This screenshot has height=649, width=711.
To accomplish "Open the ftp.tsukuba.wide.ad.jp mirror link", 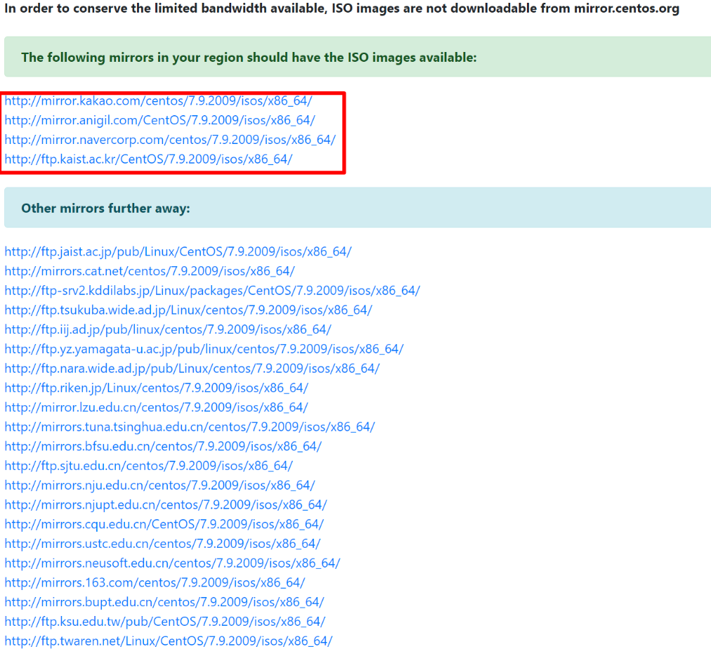I will tap(188, 310).
